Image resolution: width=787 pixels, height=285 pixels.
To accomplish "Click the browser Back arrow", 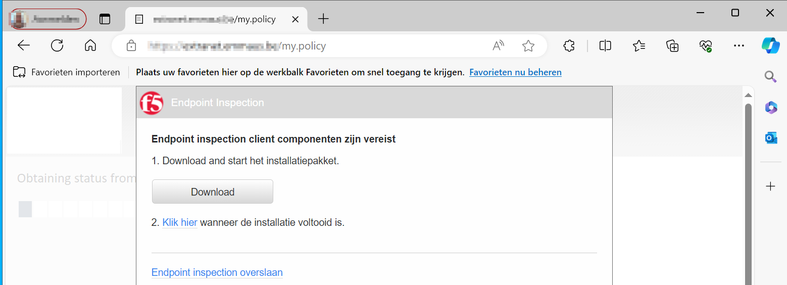I will pyautogui.click(x=24, y=46).
